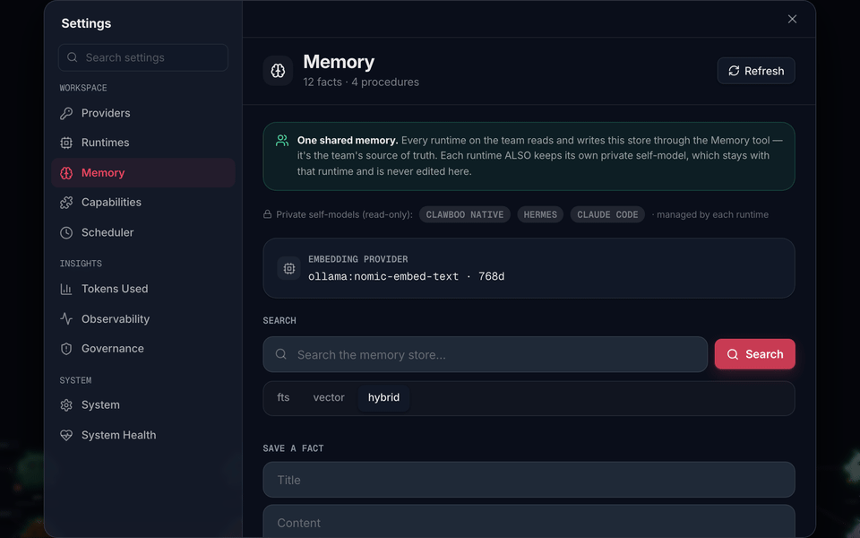Select the fts search mode

(283, 397)
